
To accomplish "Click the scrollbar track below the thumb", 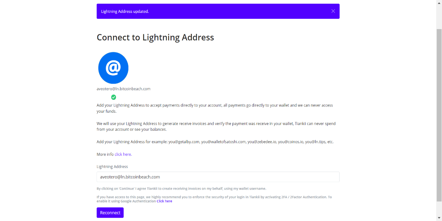I will pyautogui.click(x=439, y=208).
